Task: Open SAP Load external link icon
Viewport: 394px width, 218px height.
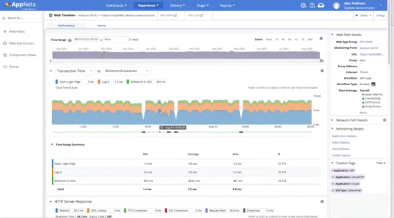Action: [202, 15]
